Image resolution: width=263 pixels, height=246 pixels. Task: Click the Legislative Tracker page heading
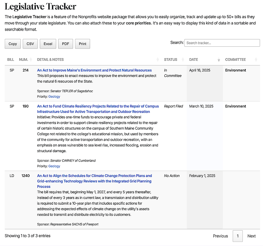(x=40, y=7)
